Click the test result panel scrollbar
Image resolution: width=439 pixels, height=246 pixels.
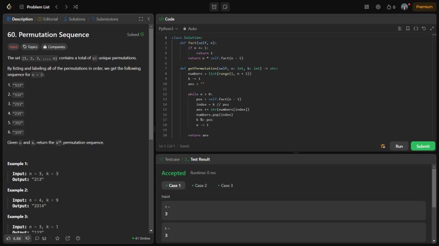tap(434, 188)
